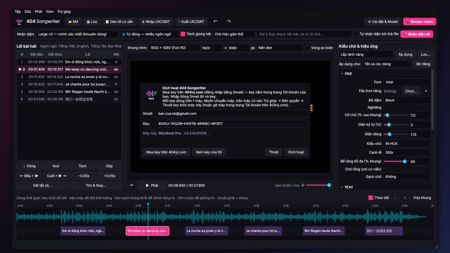Image resolution: width=450 pixels, height=253 pixels.
Task: Open the Tự động nhiều ngôn ngữ dropdown
Action: pos(149,34)
